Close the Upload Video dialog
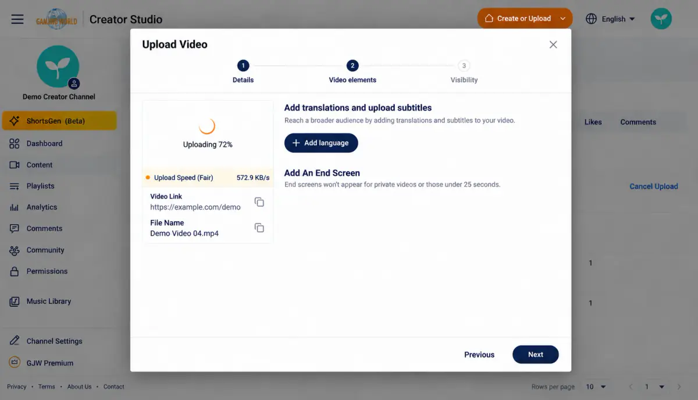698x400 pixels. [x=553, y=45]
